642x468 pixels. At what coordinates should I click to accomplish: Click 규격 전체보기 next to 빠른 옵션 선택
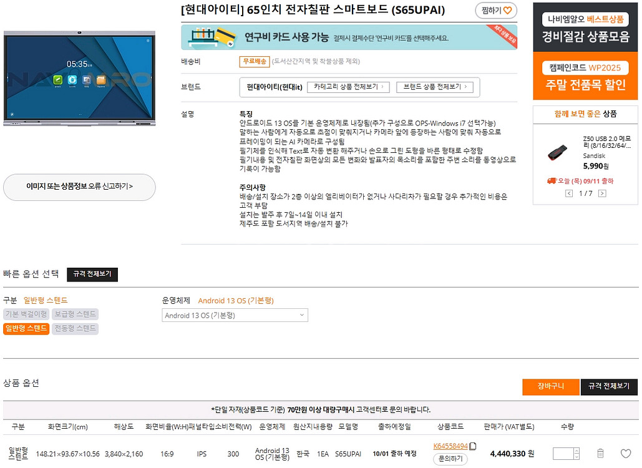point(92,275)
